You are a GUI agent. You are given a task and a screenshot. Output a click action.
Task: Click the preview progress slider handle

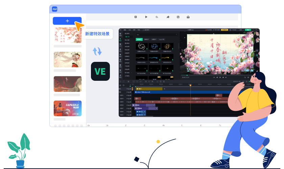[187, 75]
